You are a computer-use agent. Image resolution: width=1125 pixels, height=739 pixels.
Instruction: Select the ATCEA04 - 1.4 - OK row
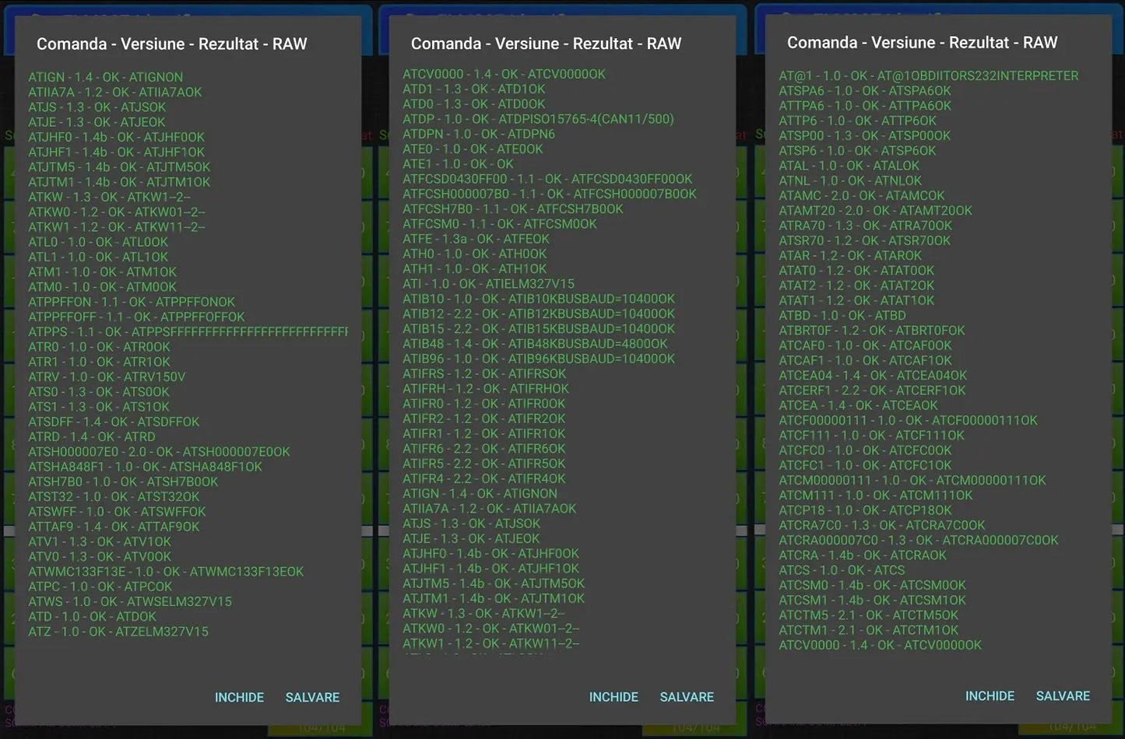point(873,376)
